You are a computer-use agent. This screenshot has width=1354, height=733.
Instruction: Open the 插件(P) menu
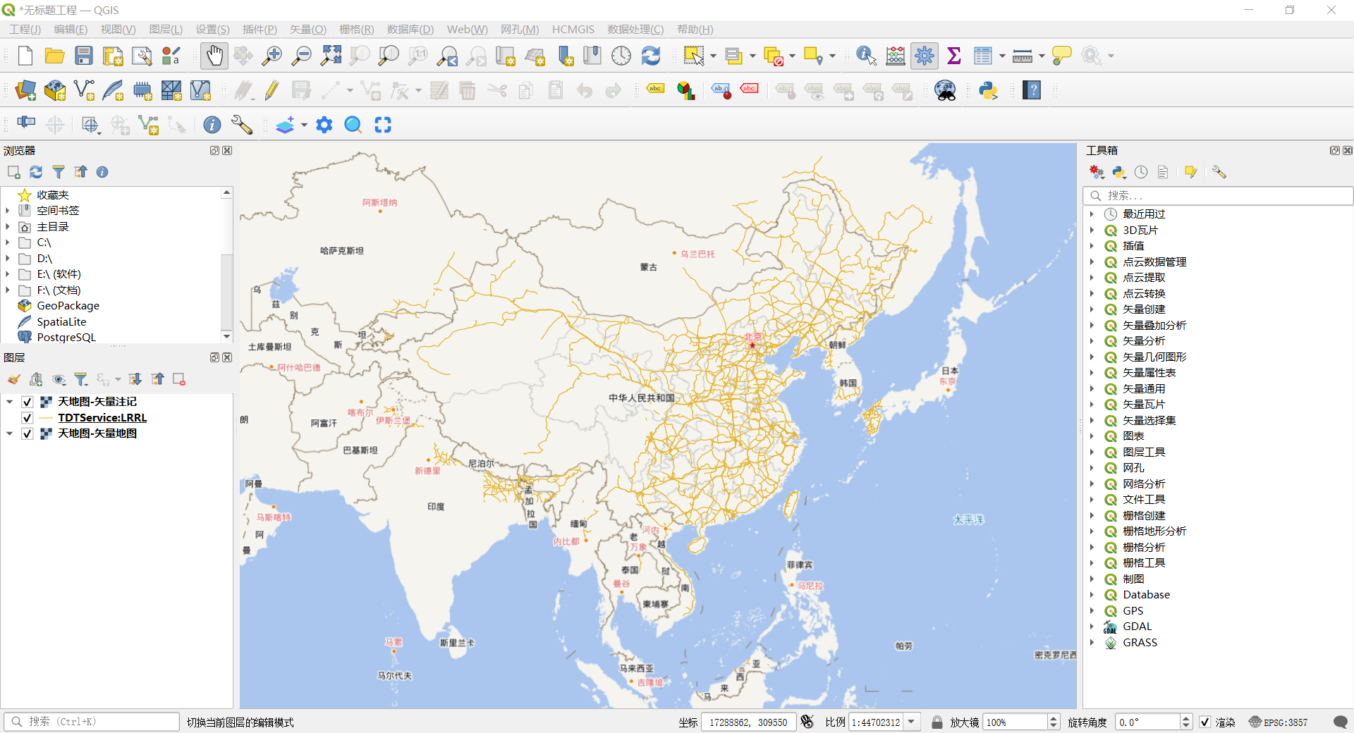[x=259, y=29]
